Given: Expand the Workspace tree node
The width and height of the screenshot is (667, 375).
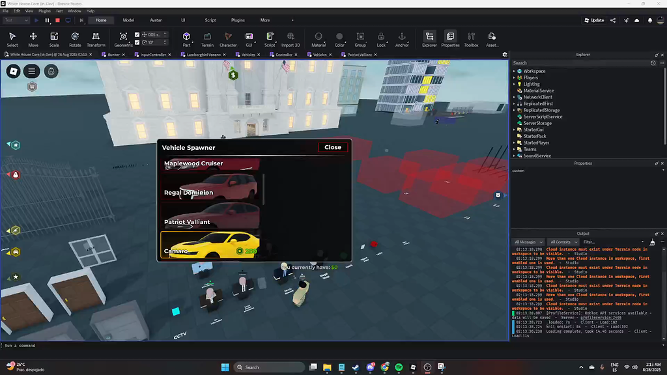Looking at the screenshot, I should 514,71.
